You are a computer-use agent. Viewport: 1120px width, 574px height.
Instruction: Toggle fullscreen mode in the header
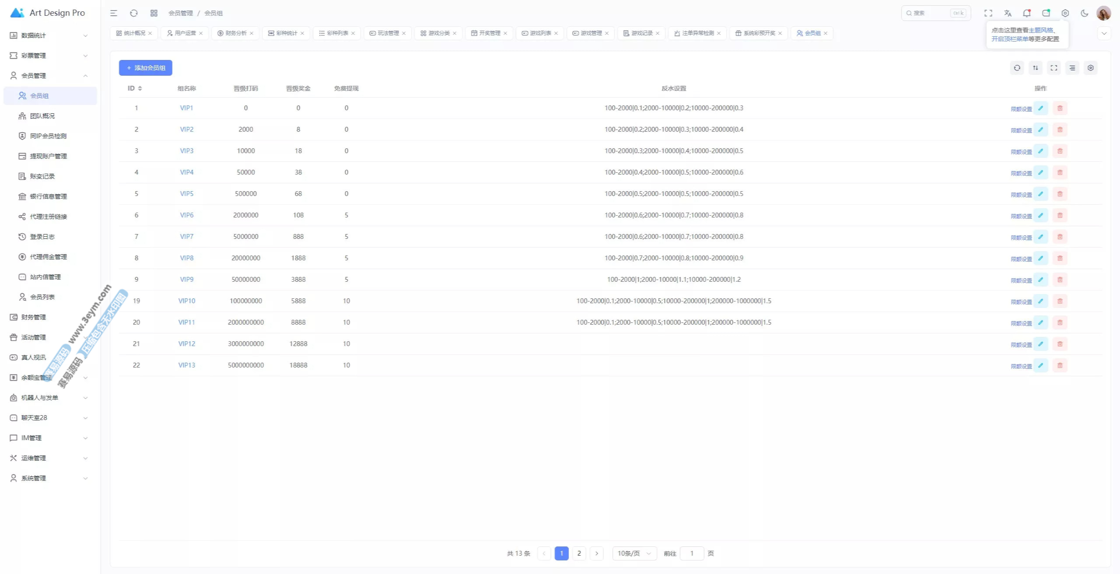click(988, 13)
